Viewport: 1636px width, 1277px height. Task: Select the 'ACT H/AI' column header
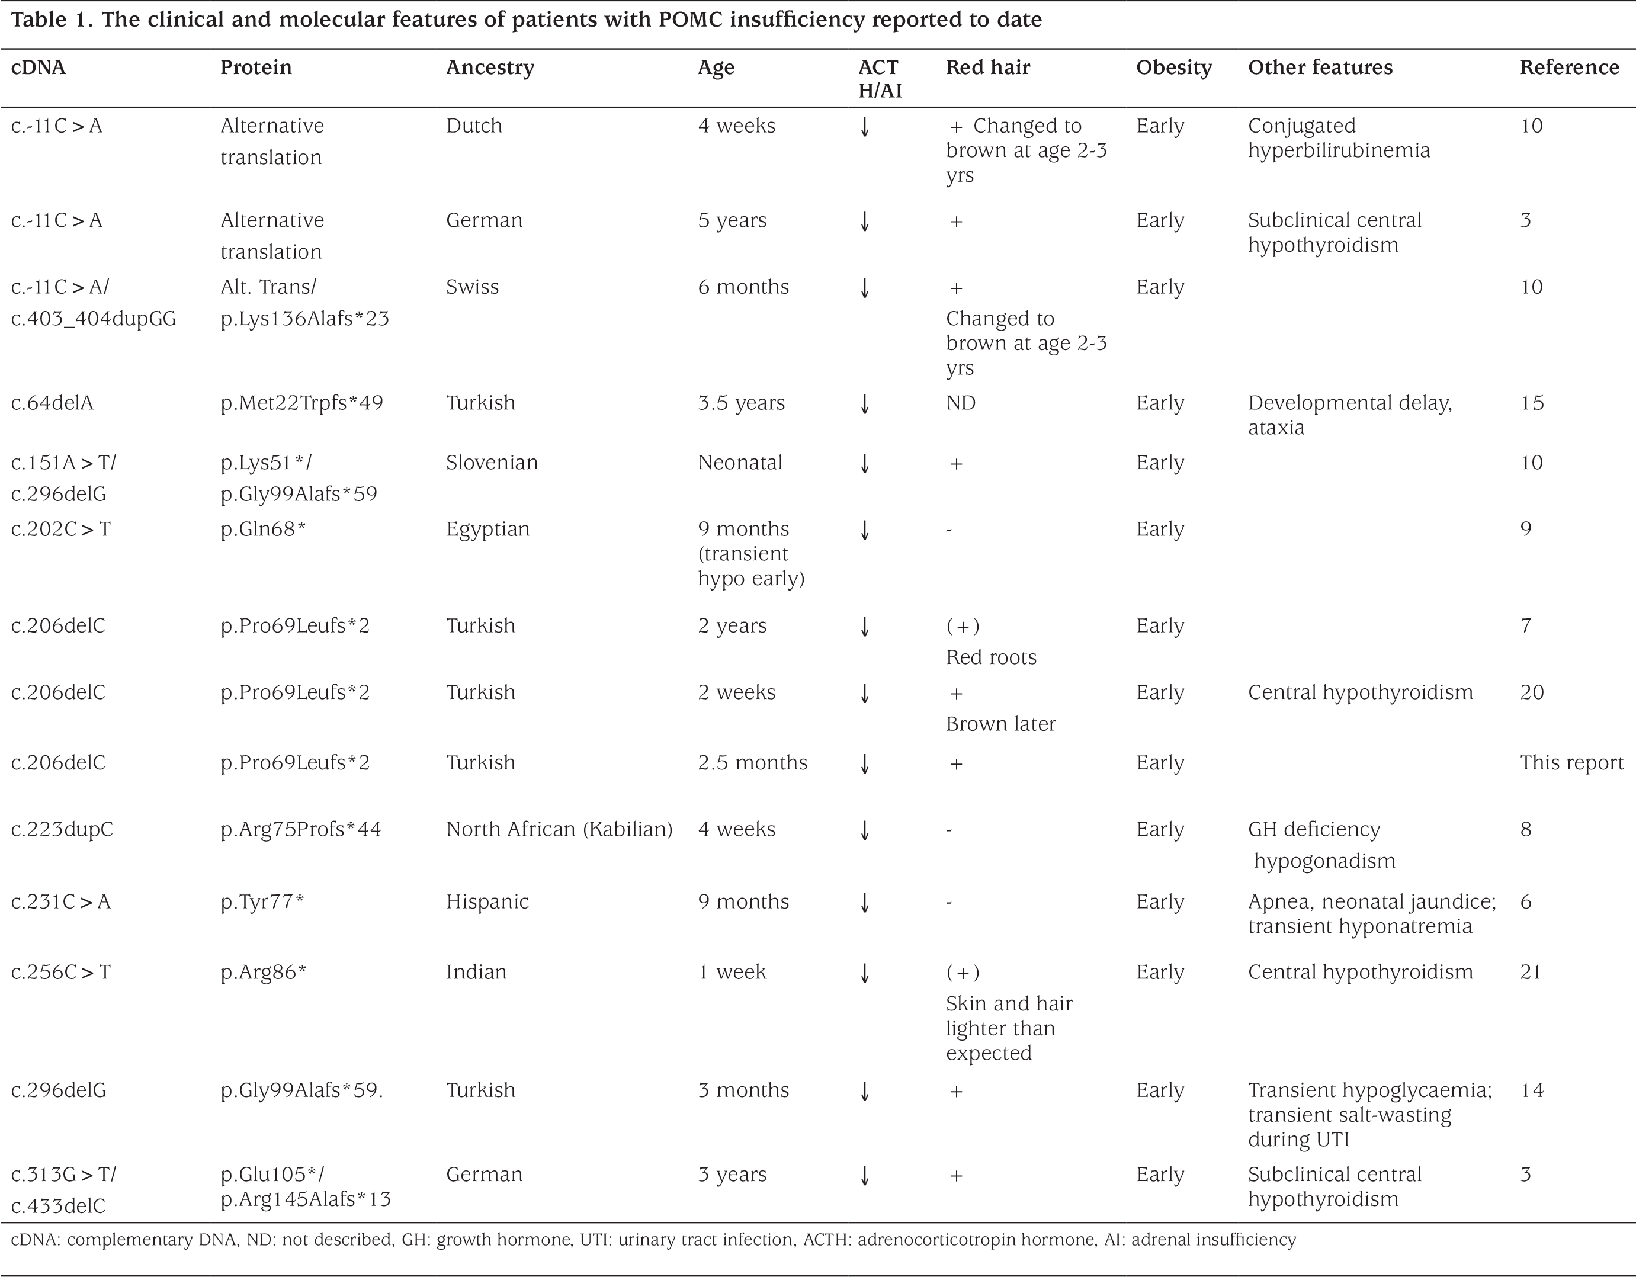pyautogui.click(x=880, y=79)
